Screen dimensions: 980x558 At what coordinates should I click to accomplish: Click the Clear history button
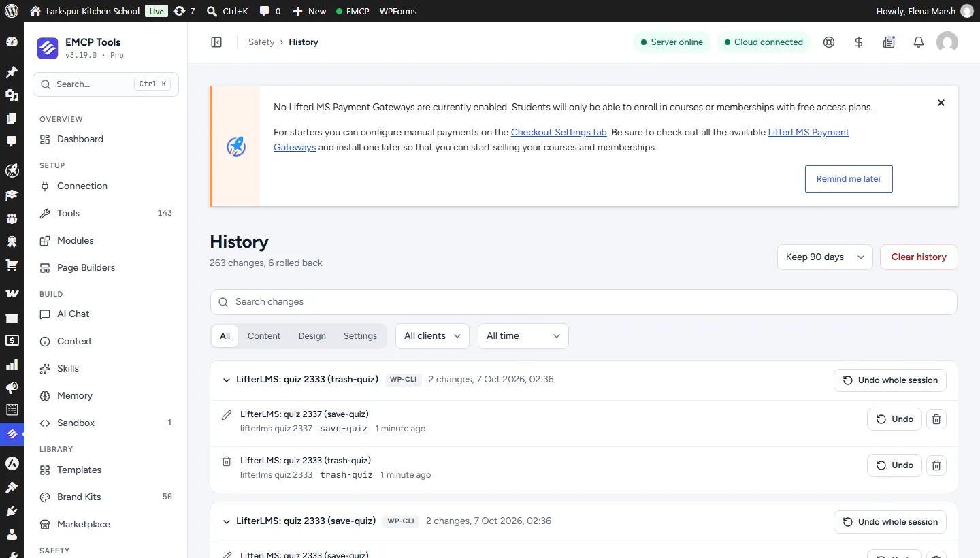(x=919, y=257)
